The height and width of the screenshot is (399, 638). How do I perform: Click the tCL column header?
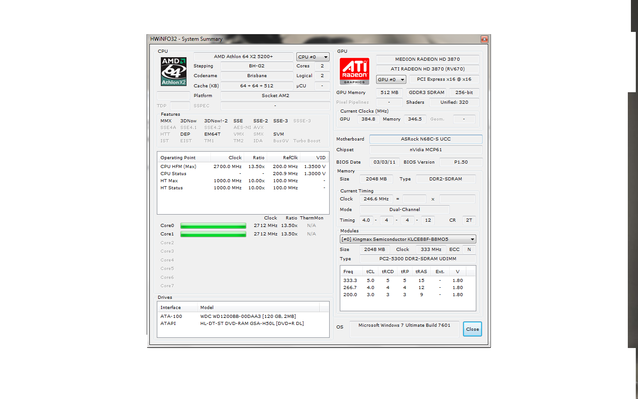370,272
